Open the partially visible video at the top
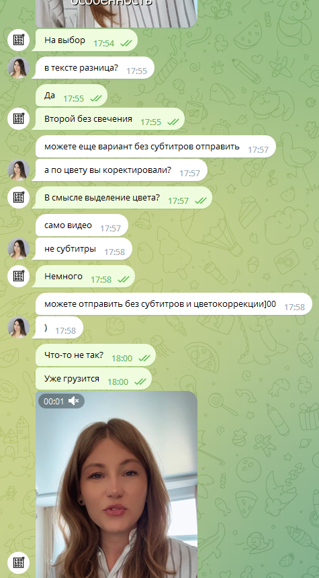This screenshot has width=319, height=578. pos(117,13)
